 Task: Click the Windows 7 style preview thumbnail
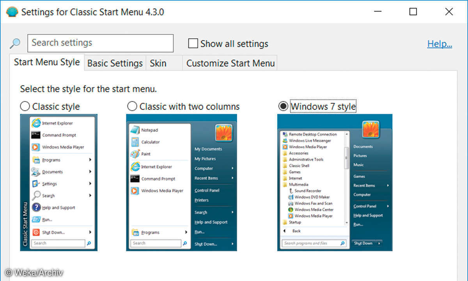335,182
